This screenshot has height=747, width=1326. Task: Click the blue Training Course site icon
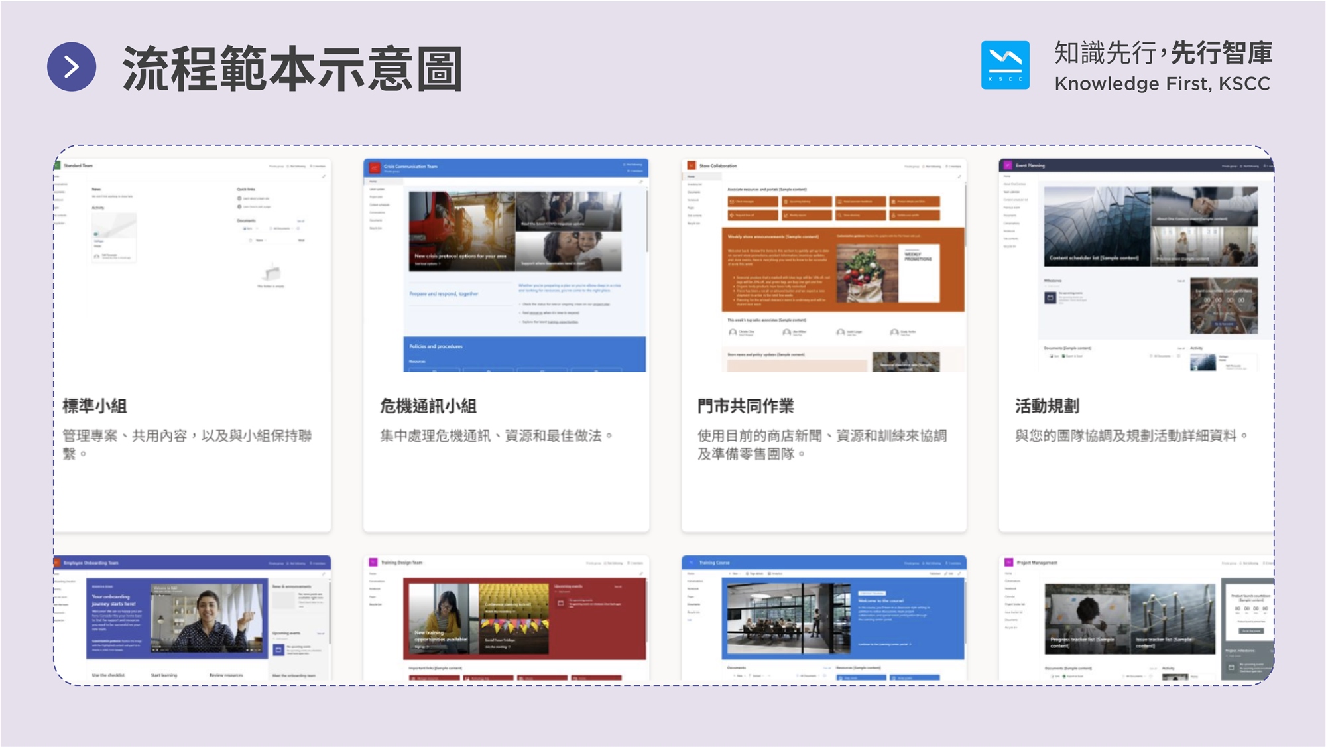pos(691,562)
